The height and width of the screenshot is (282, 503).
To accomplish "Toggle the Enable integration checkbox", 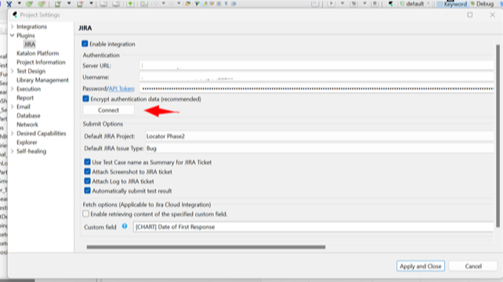I will pos(85,44).
